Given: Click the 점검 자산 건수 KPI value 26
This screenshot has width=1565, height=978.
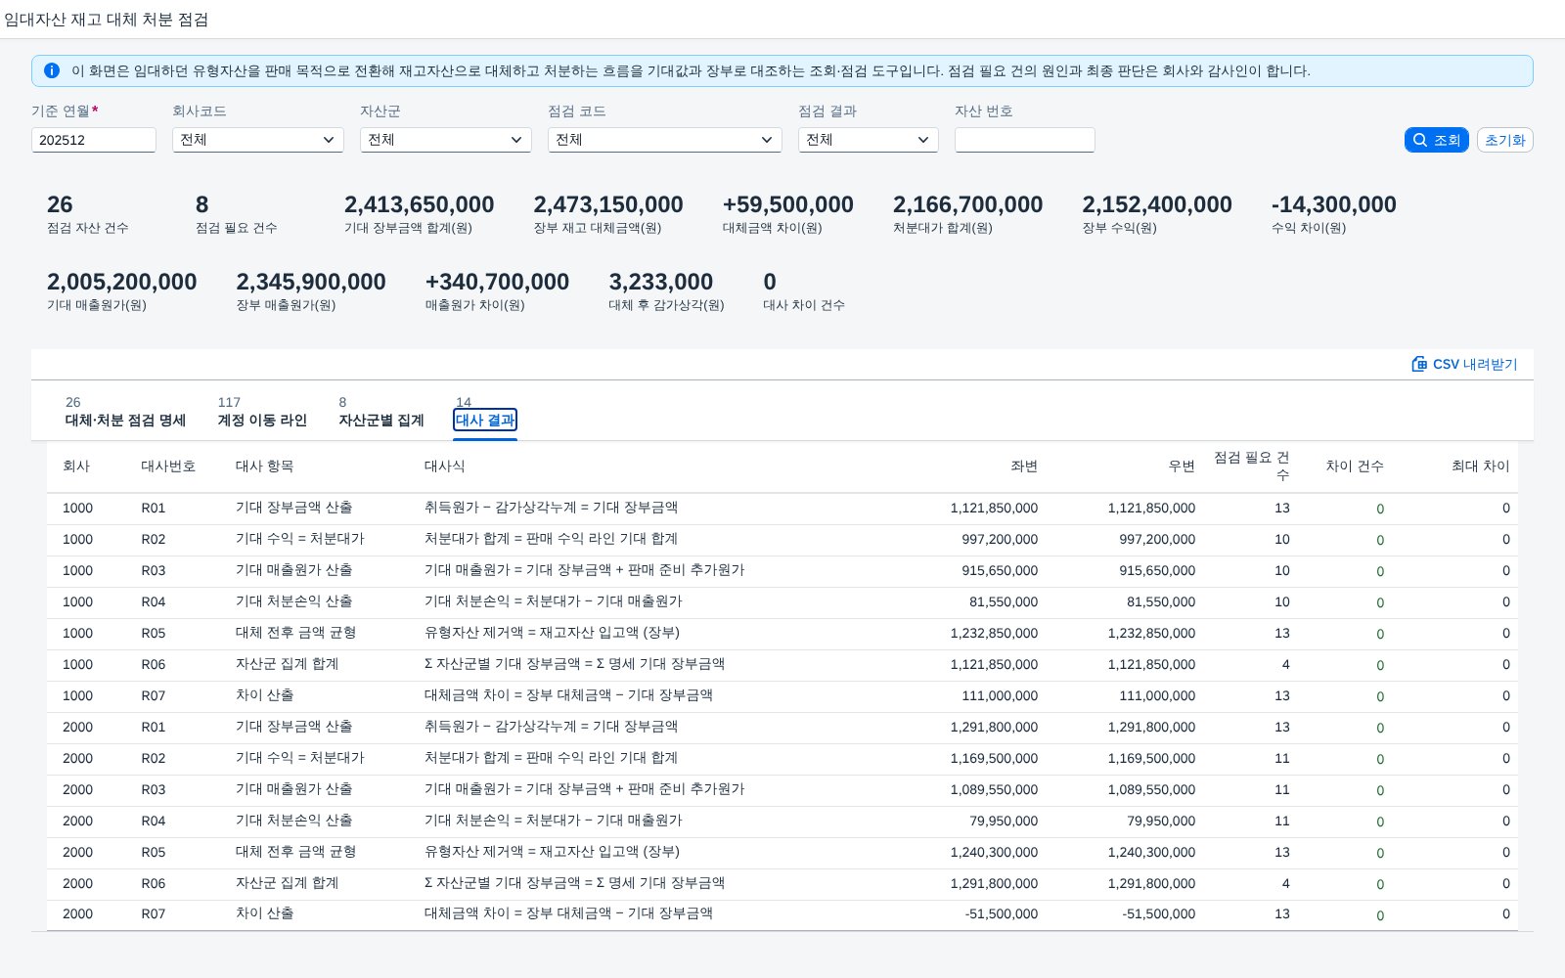Looking at the screenshot, I should [60, 204].
